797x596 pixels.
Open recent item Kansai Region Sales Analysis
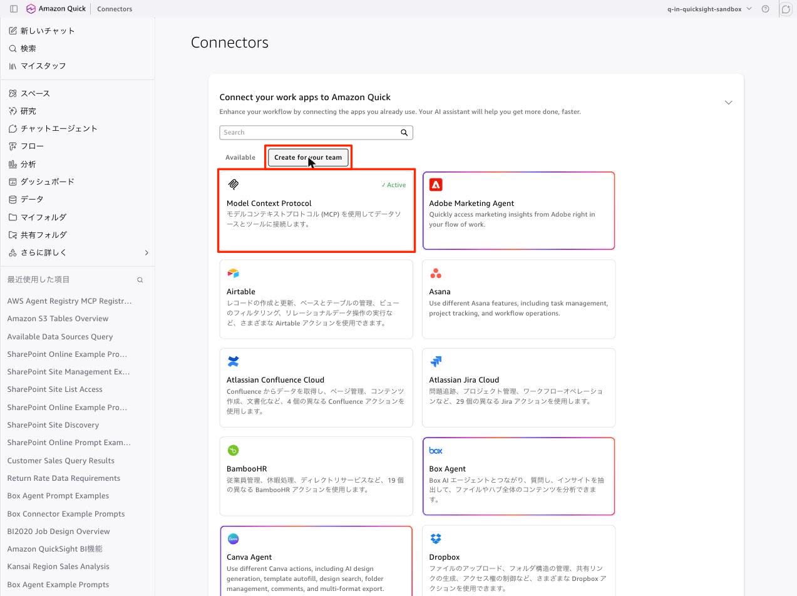point(58,567)
